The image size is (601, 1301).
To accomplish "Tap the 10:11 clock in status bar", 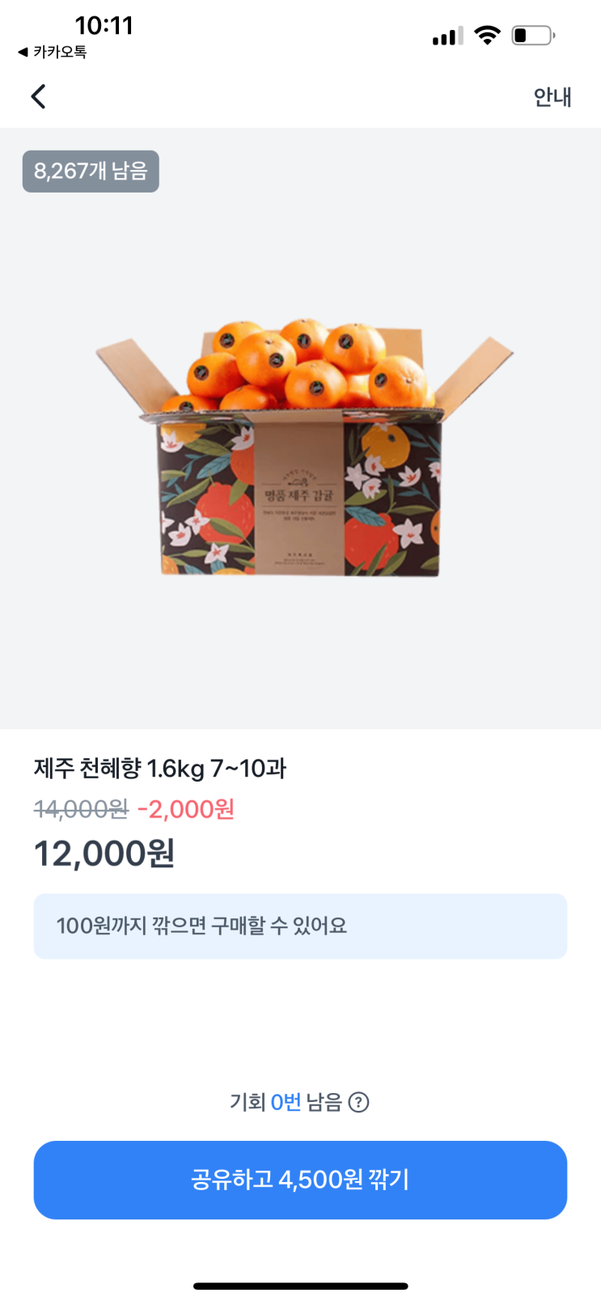I will click(x=104, y=25).
